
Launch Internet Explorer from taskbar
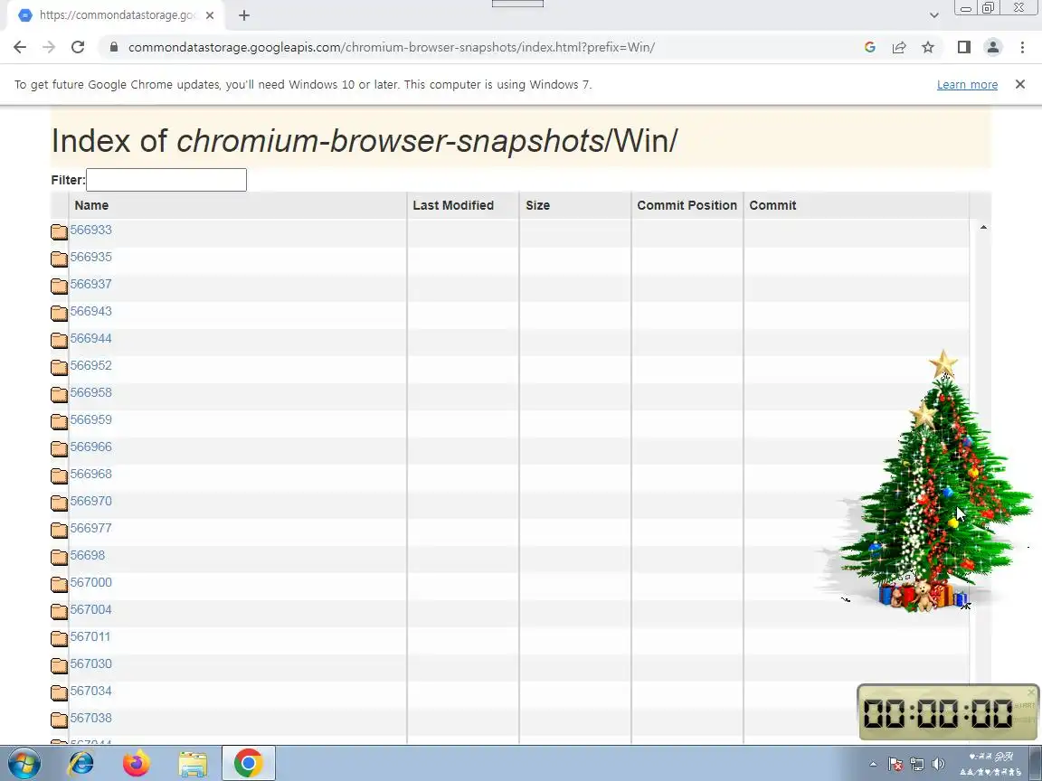81,764
